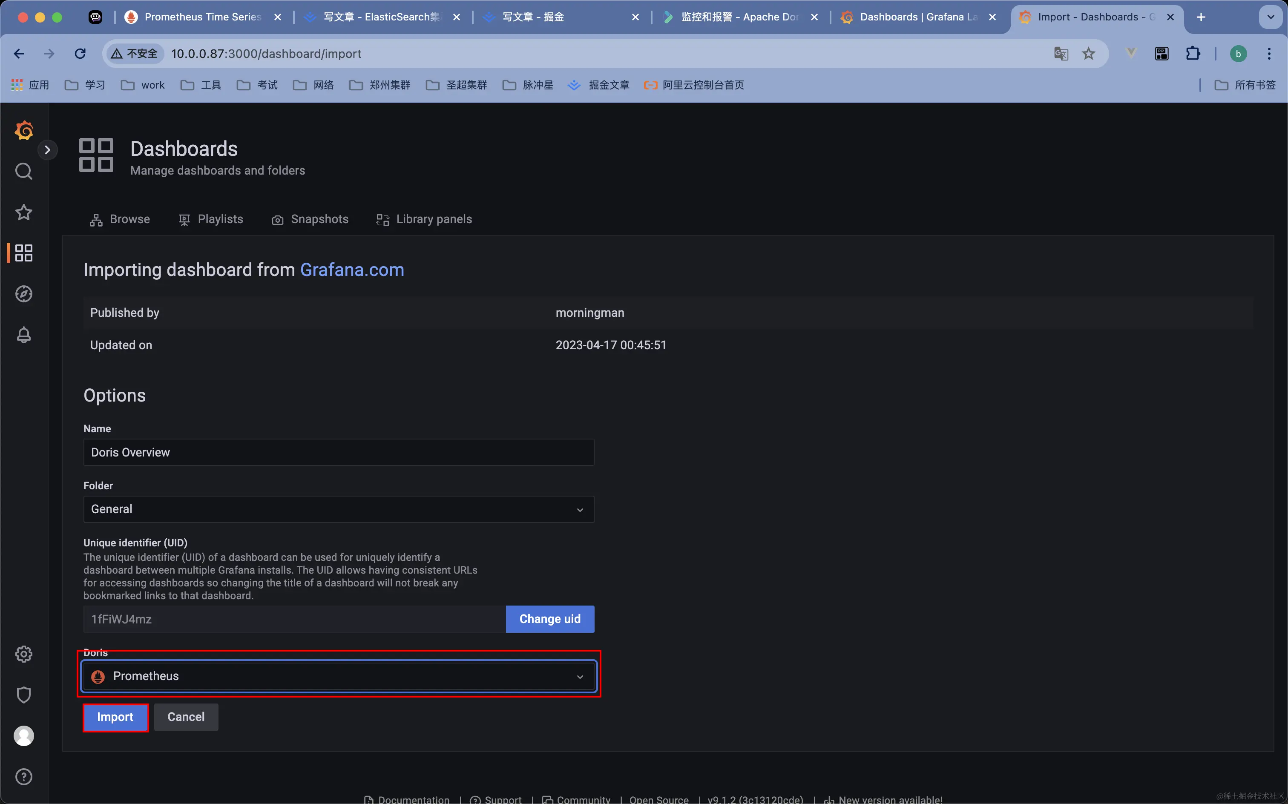Open the 工具 bookmark folder
1288x804 pixels.
201,85
